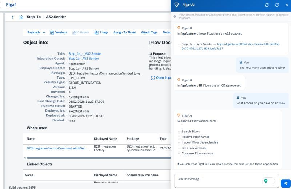This screenshot has width=291, height=189.
Task: Click the scrollbar's left arrow below Where used
Action: tap(25, 158)
